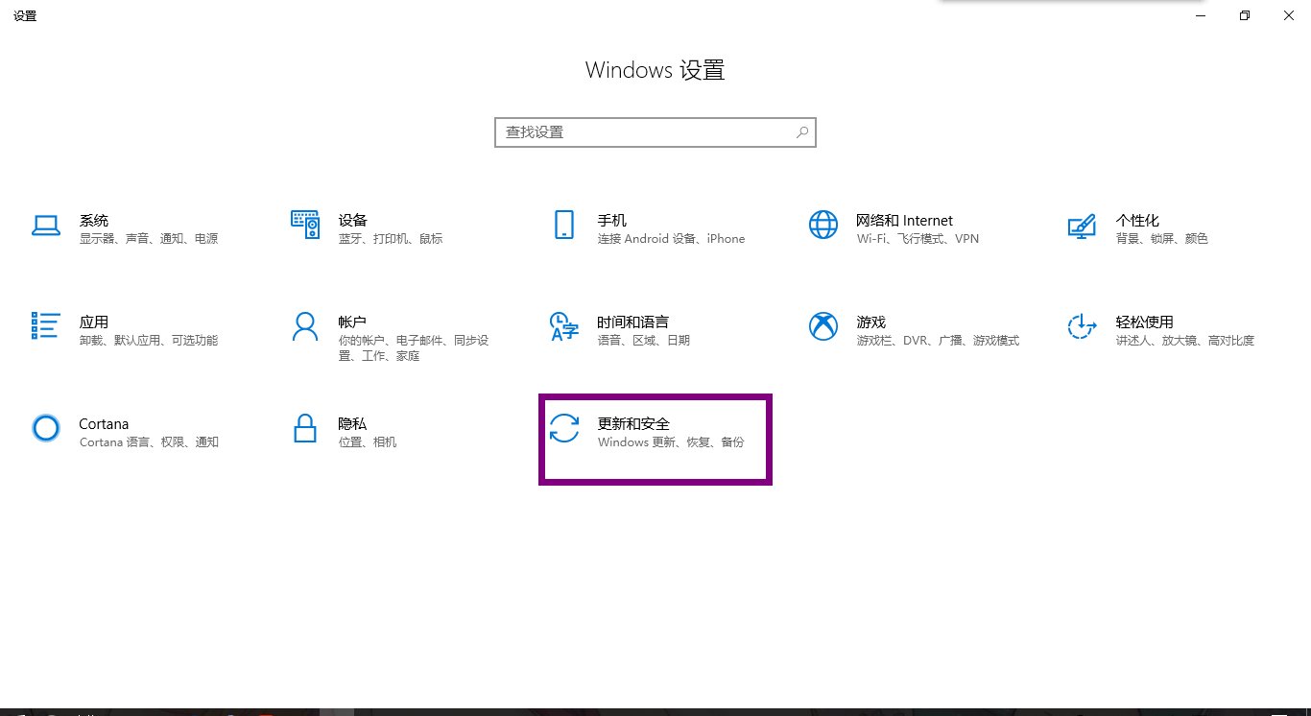Open the 个性化 (Personalization) brush icon

(x=1082, y=227)
